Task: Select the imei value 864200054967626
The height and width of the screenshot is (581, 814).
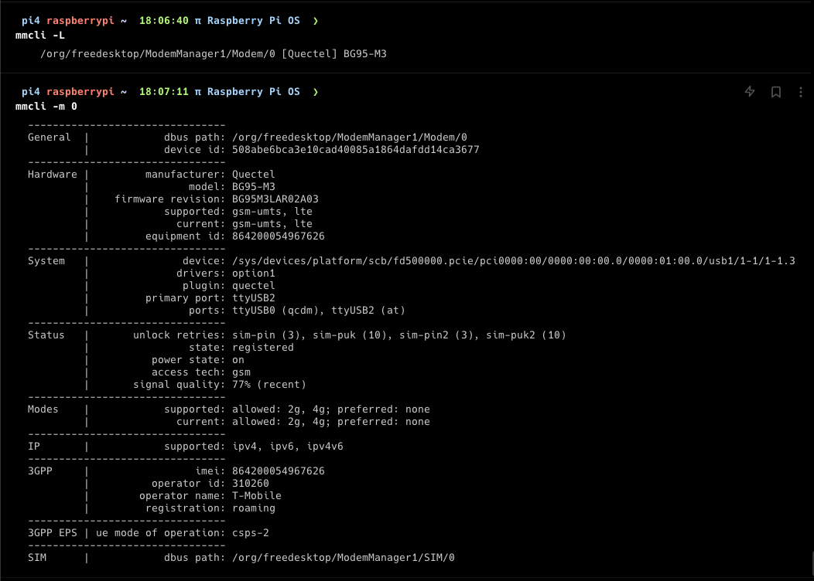Action: [x=279, y=471]
